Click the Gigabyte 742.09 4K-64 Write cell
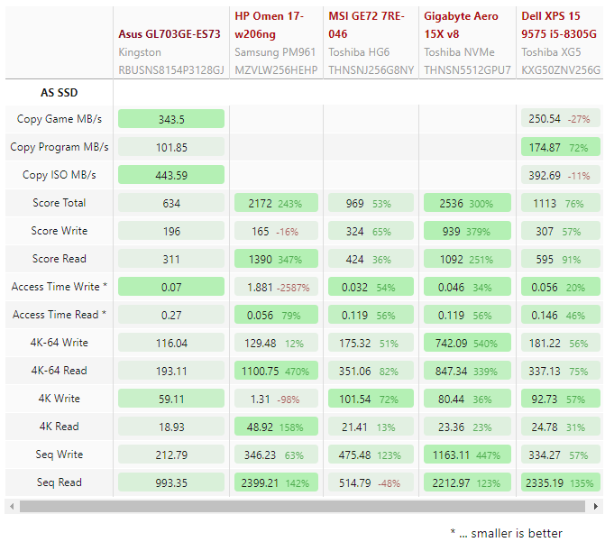This screenshot has height=542, width=605. coord(467,343)
